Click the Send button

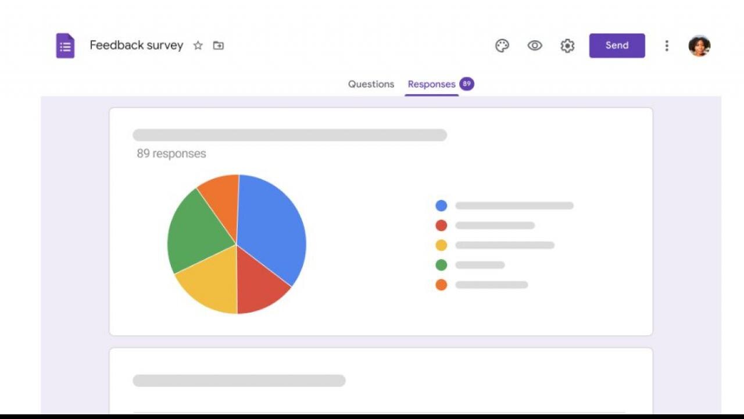(617, 45)
